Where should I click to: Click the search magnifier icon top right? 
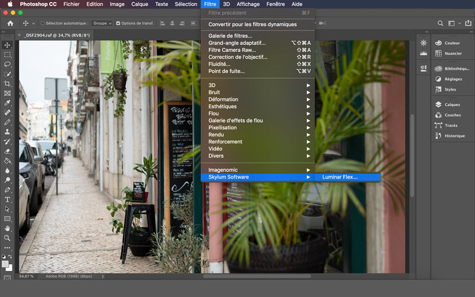tap(440, 23)
